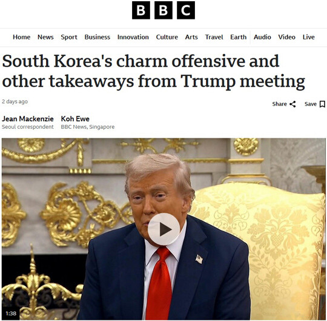Go to the Arts section
327x321 pixels.
[x=191, y=37]
